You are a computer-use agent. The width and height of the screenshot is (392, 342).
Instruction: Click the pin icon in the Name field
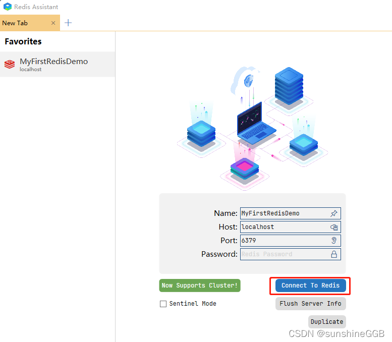coord(334,213)
